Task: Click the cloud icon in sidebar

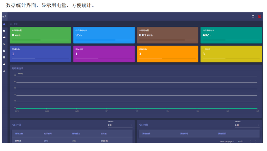Action: [x=4, y=37]
